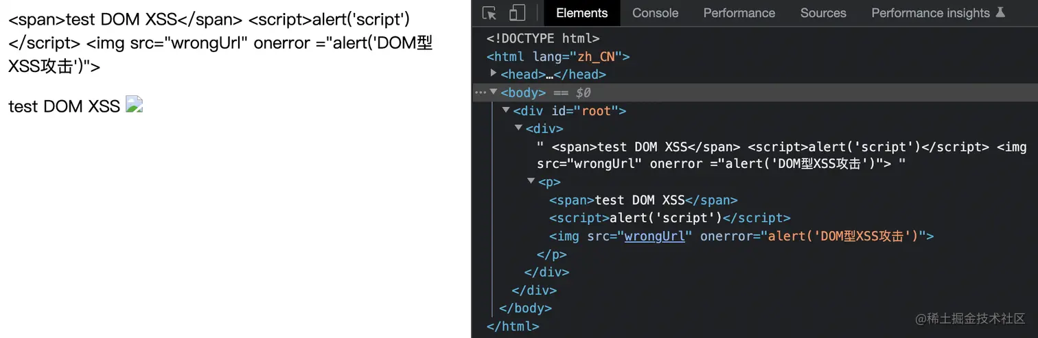Select the span test DOM XSS node
This screenshot has width=1038, height=338.
(x=643, y=200)
